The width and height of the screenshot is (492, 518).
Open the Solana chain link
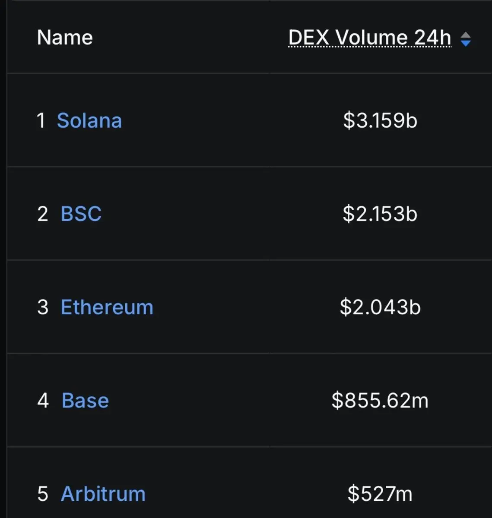coord(89,120)
